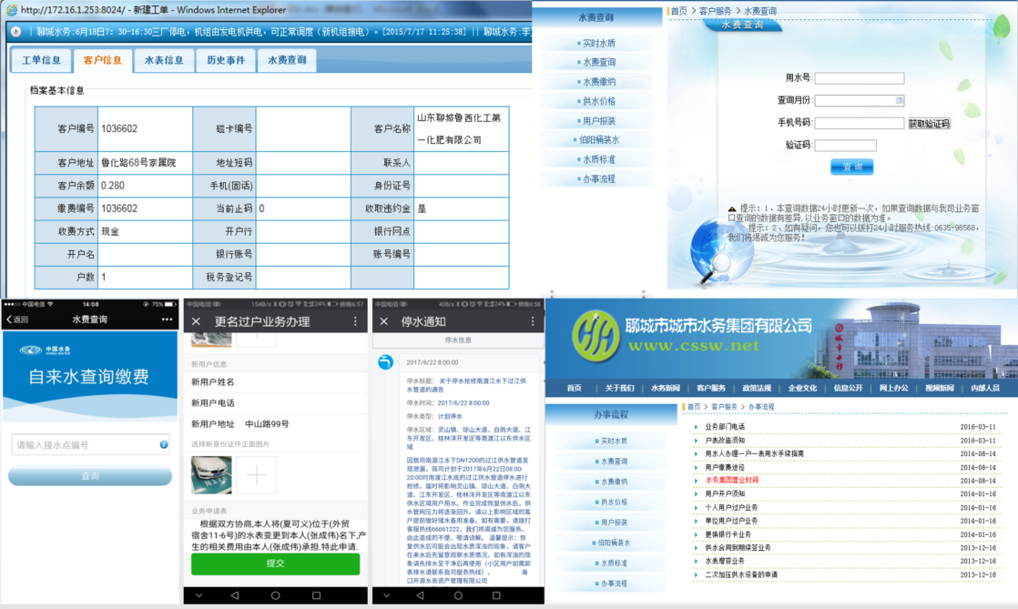This screenshot has height=609, width=1018.
Task: Tap the 中国水务 logo on the phone banner
Action: 44,350
